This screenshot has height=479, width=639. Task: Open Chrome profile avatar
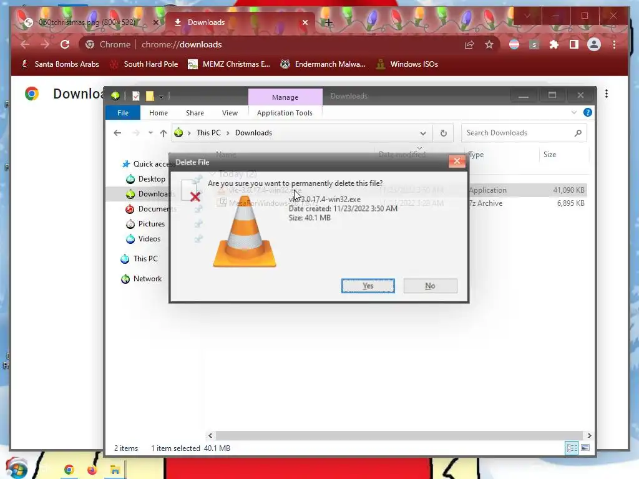[x=594, y=44]
